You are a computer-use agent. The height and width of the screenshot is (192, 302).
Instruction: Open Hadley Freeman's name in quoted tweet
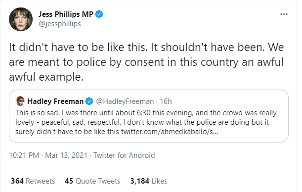[55, 101]
